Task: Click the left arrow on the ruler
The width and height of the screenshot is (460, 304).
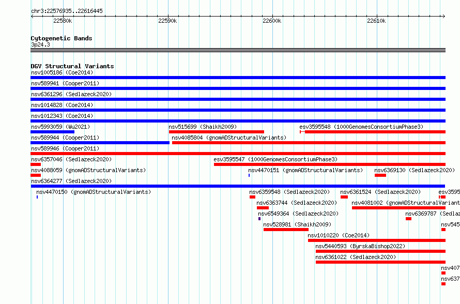Action: pos(32,17)
